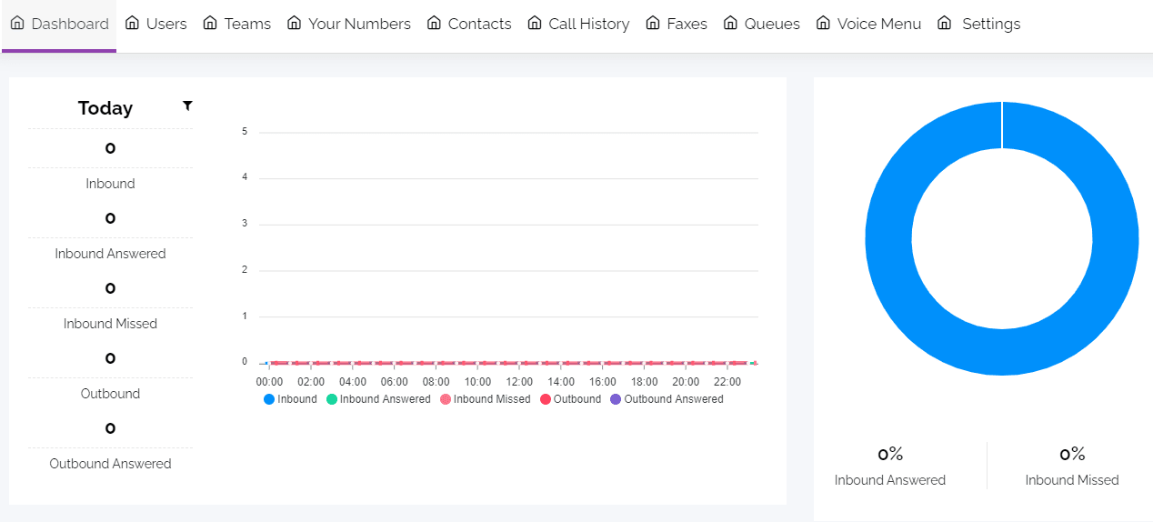The image size is (1153, 522).
Task: Toggle Inbound Answered series in legend
Action: [x=377, y=399]
